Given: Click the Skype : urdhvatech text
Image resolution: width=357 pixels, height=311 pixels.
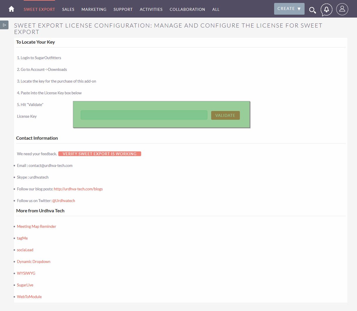Looking at the screenshot, I should (33, 177).
